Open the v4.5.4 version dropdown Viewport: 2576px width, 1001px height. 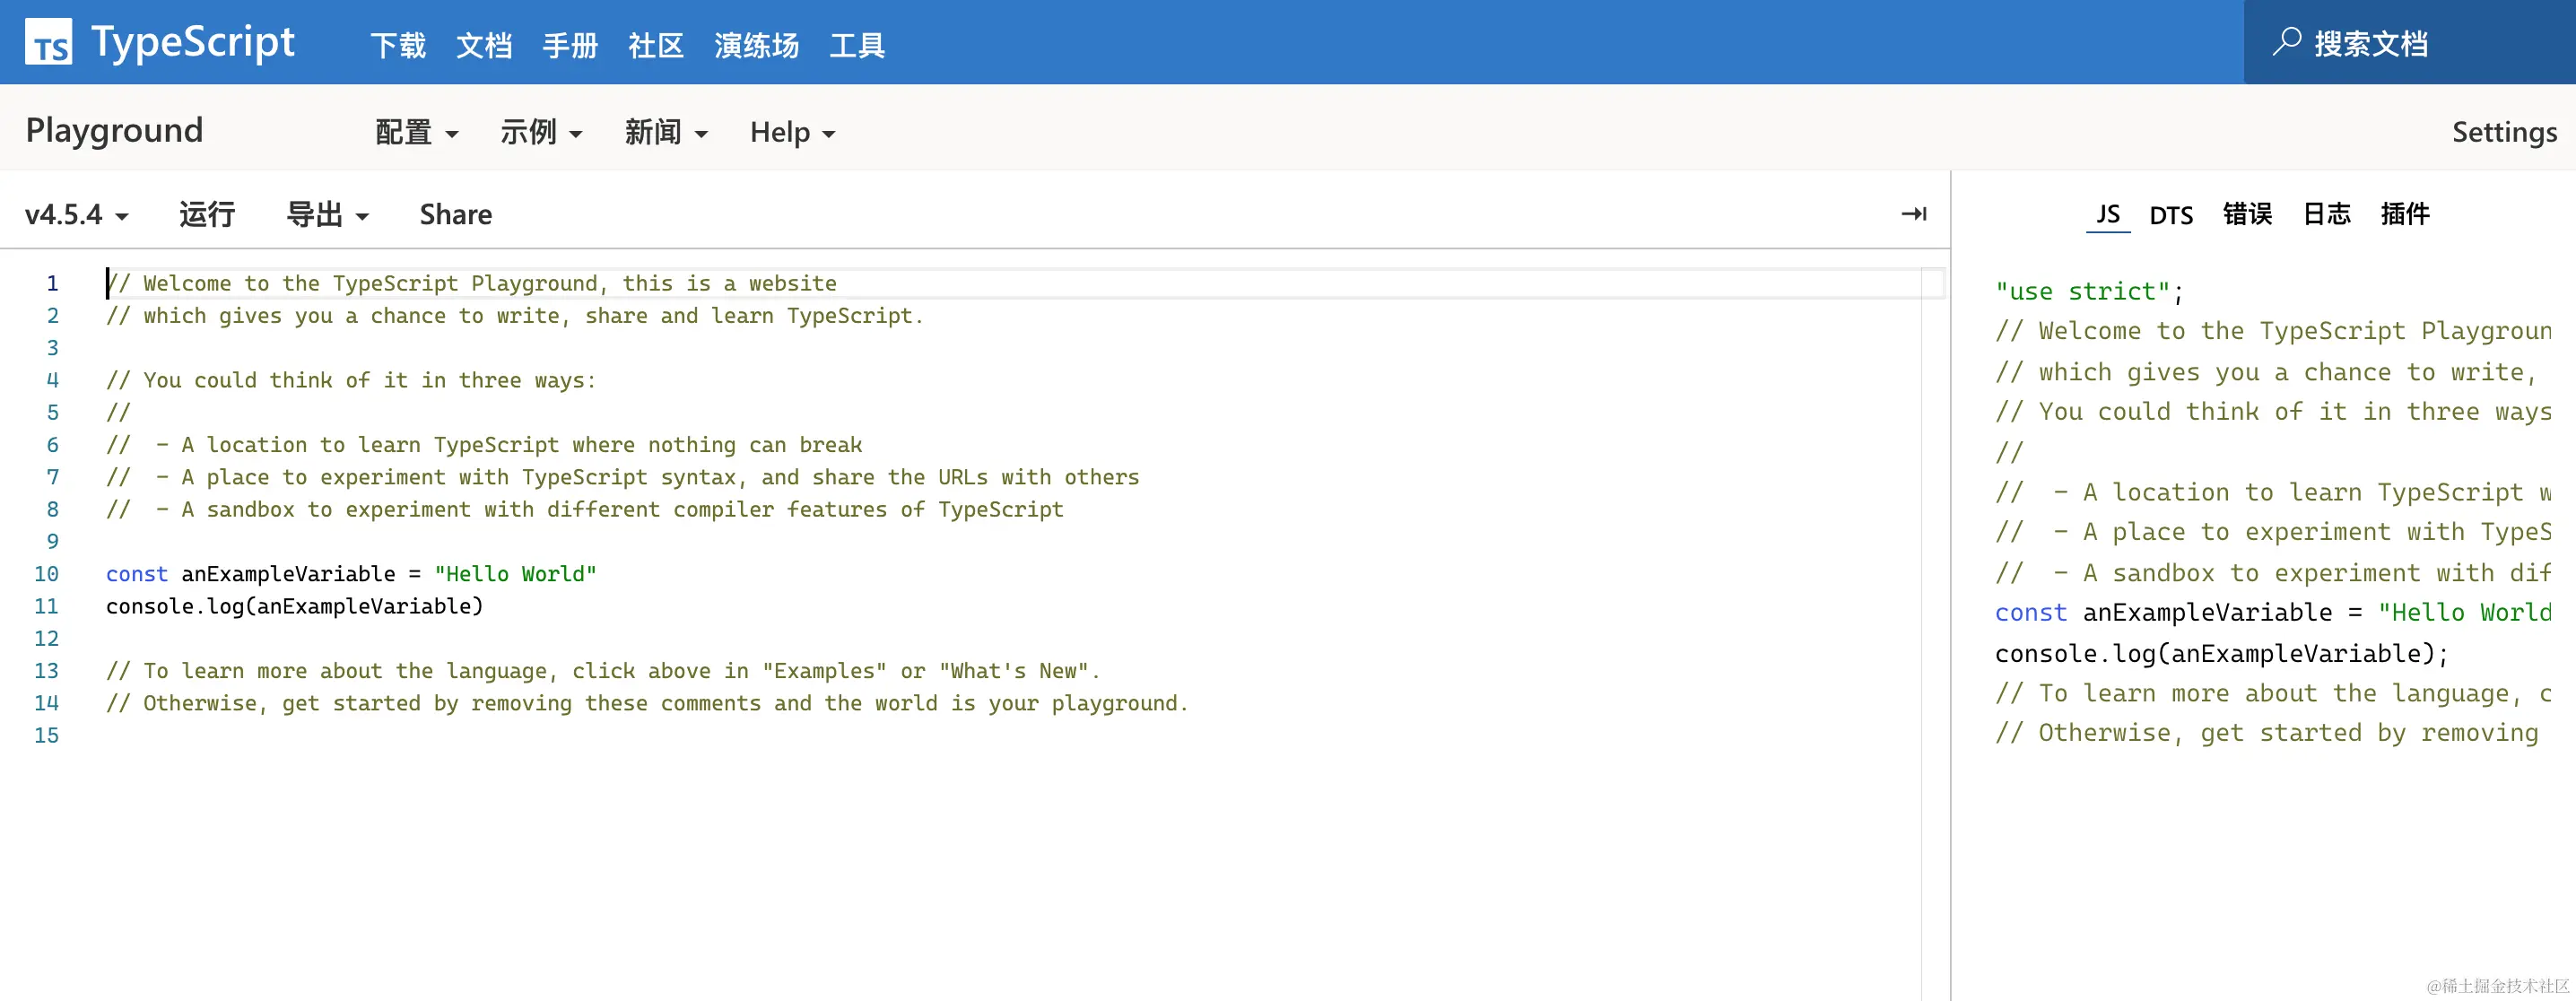point(77,215)
